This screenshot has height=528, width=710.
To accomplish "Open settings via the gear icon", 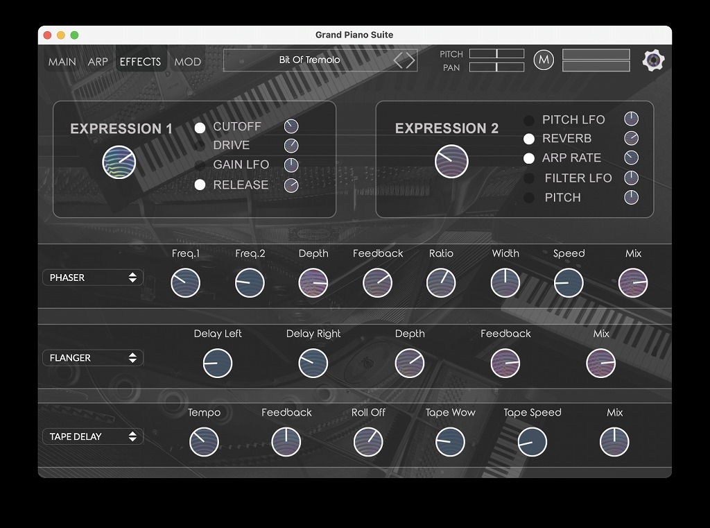I will point(653,60).
